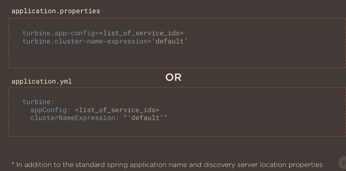
Task: Click the appConfig: YAML key
Action: point(50,110)
